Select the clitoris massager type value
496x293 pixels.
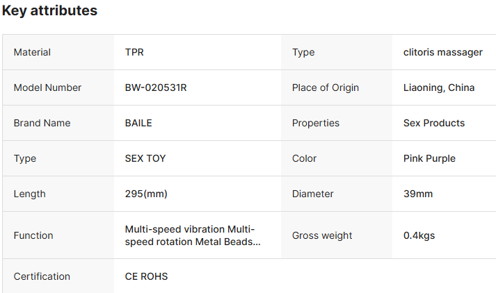click(443, 52)
